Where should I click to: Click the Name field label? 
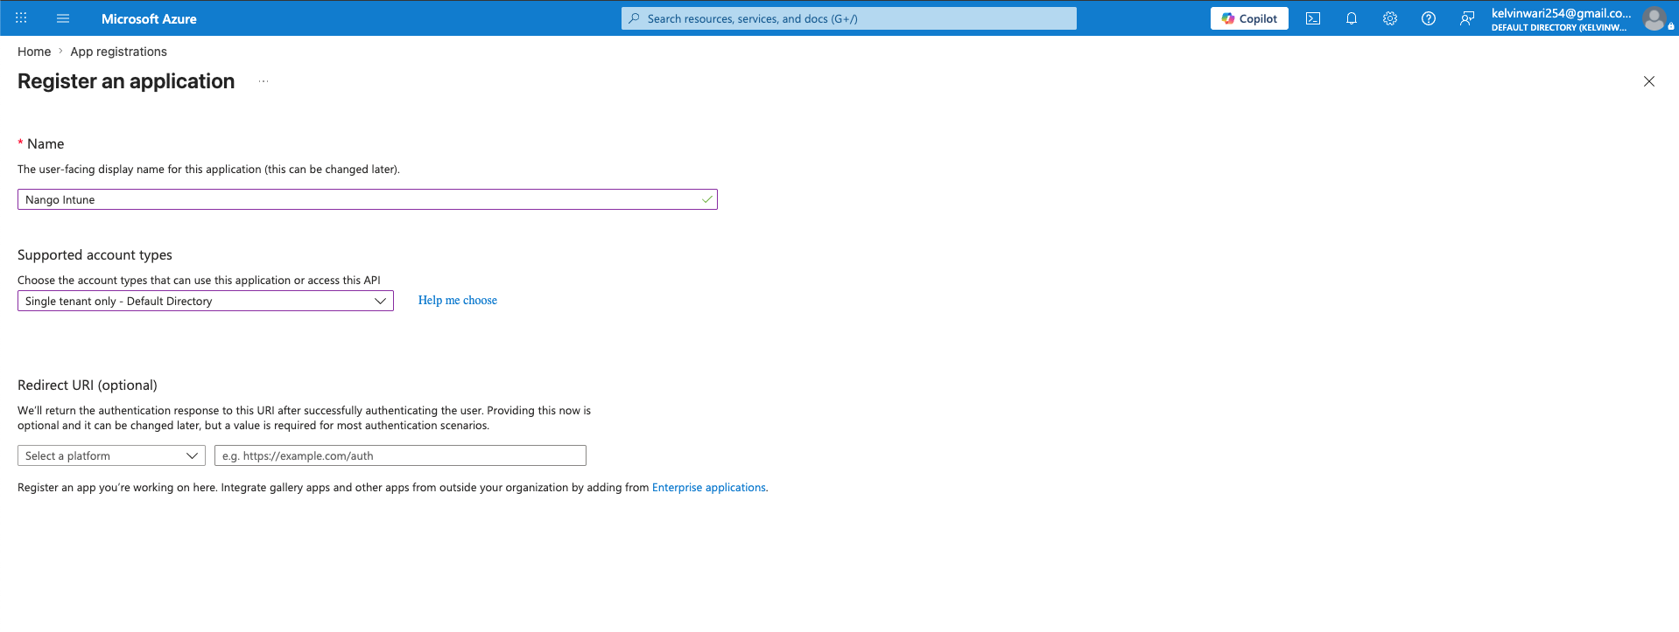(46, 143)
